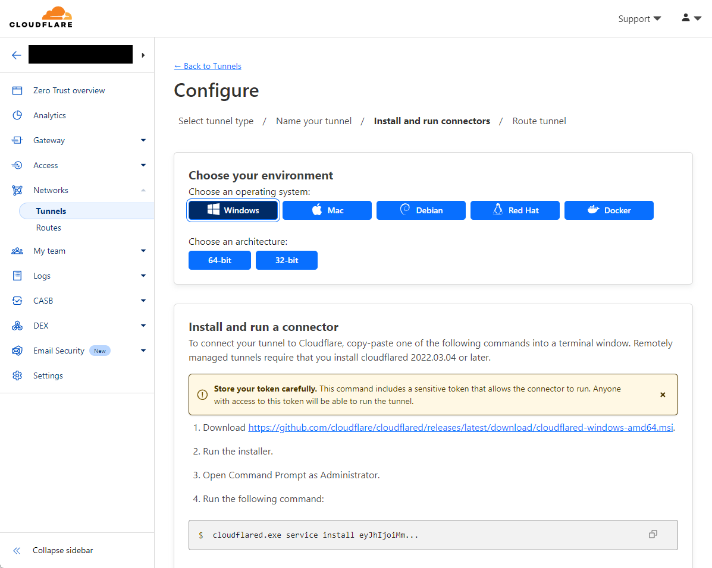Expand the Access submenu arrow
This screenshot has height=568, width=712.
point(143,165)
